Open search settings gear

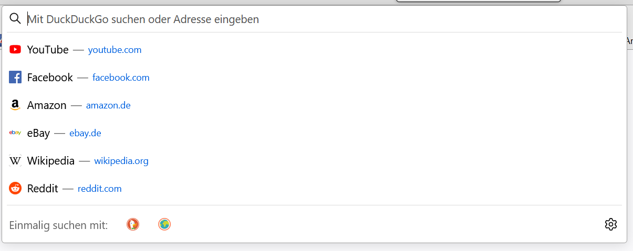(x=610, y=225)
